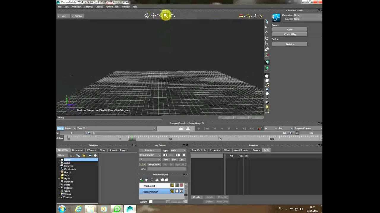Image resolution: width=380 pixels, height=213 pixels.
Task: Select the arrow Select tool in viewer toolbar
Action: 267,22
